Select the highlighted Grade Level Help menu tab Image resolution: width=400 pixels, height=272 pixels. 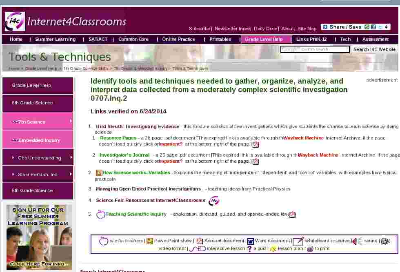point(266,39)
